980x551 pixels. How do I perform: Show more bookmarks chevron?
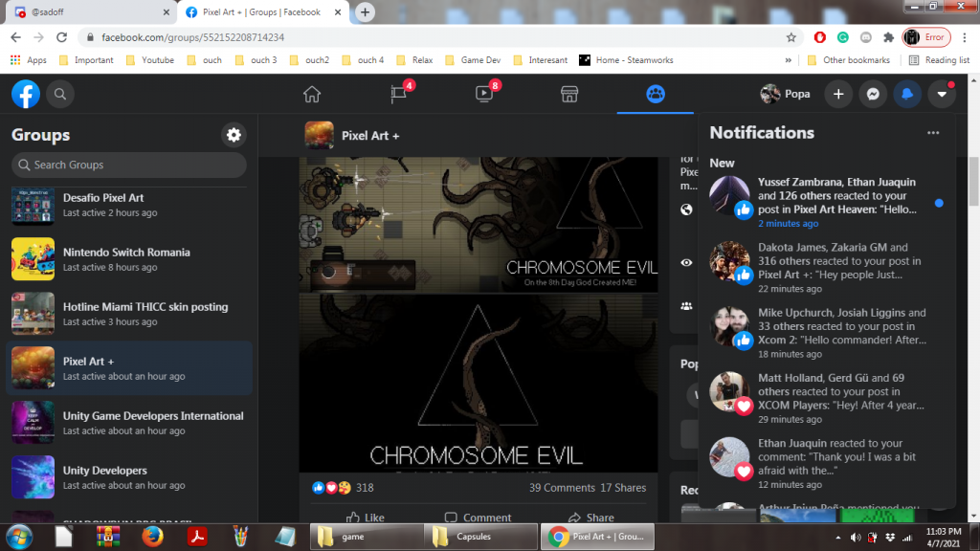tap(789, 60)
